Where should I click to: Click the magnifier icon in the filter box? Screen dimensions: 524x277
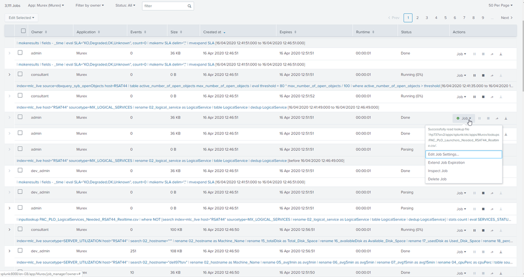[189, 6]
